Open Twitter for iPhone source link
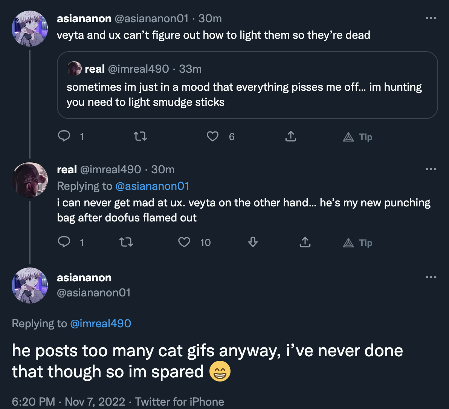449x409 pixels. click(x=180, y=401)
